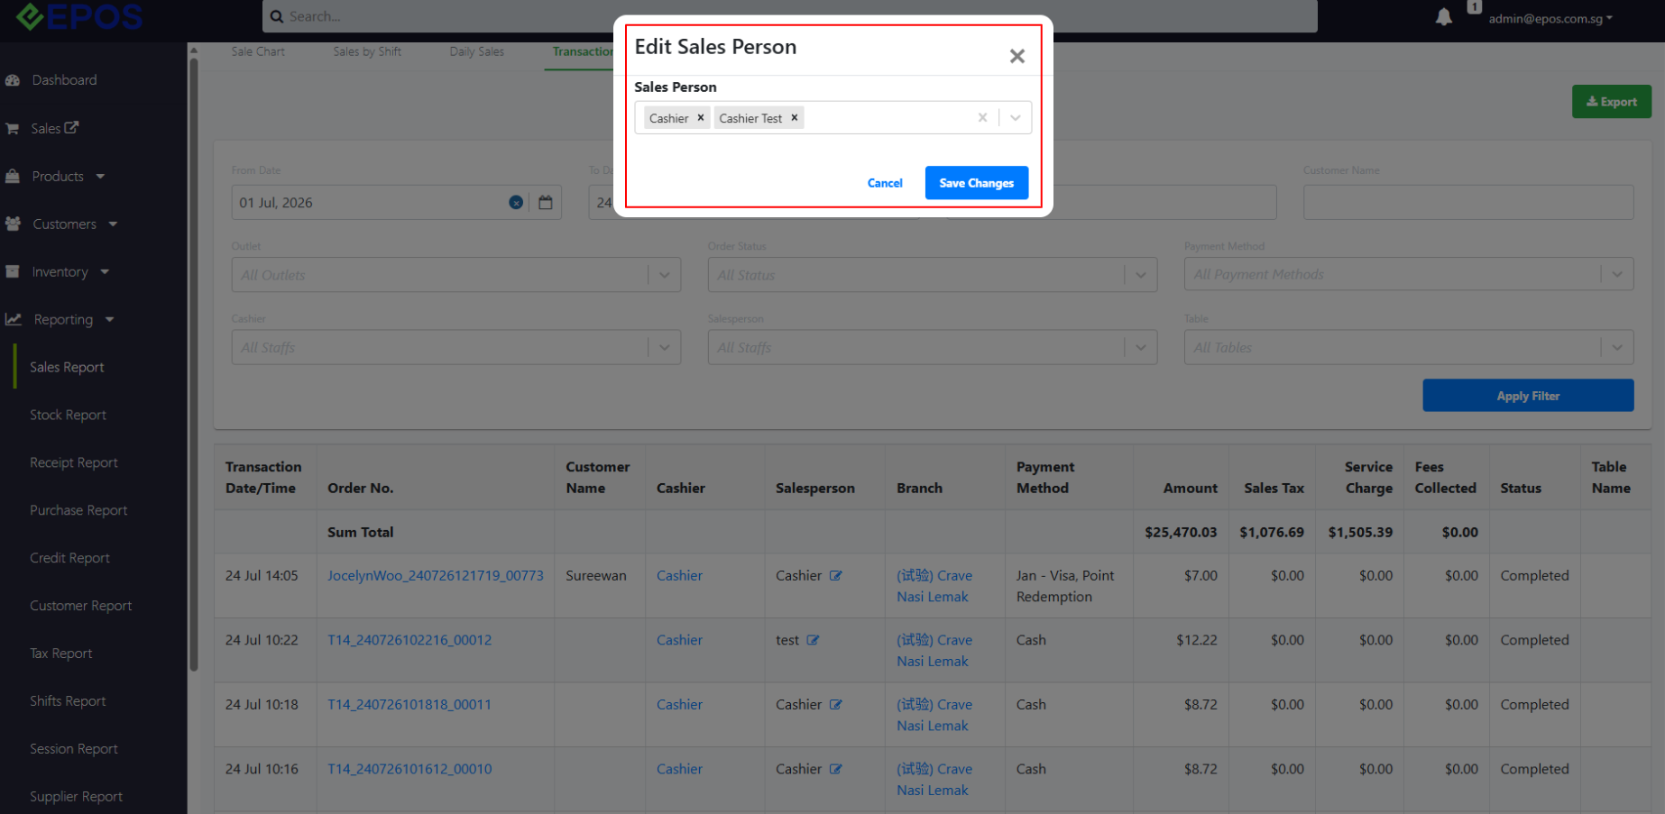Open Receipt Report
Screen dimensions: 1665x814
coord(74,462)
